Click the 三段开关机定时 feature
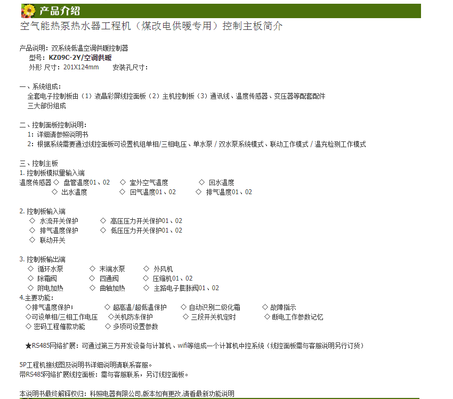Image resolution: width=453 pixels, height=399 pixels. [x=214, y=317]
